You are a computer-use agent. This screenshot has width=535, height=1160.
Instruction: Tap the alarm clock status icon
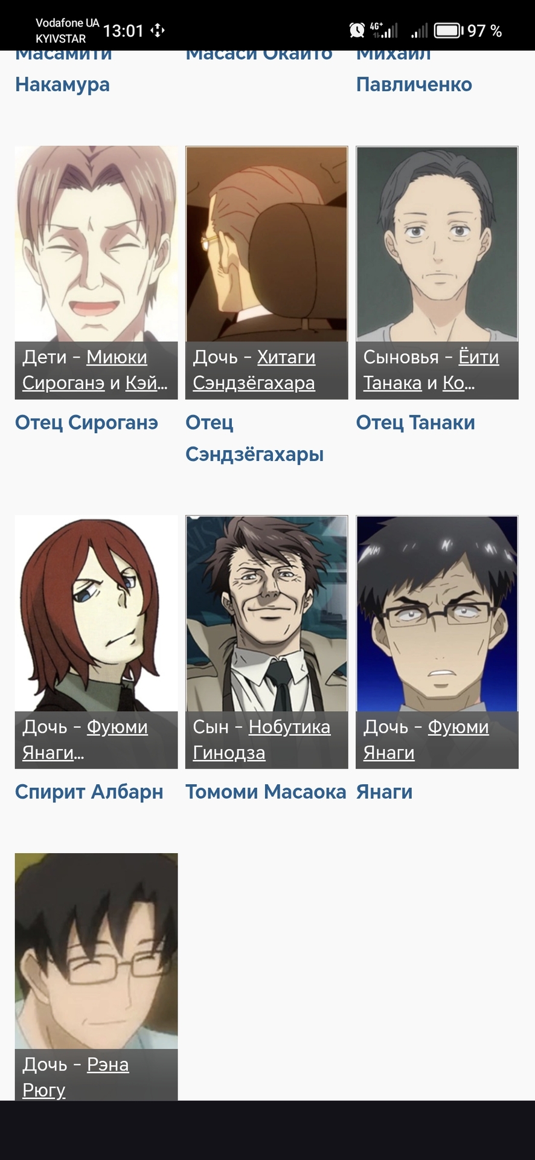[x=357, y=30]
